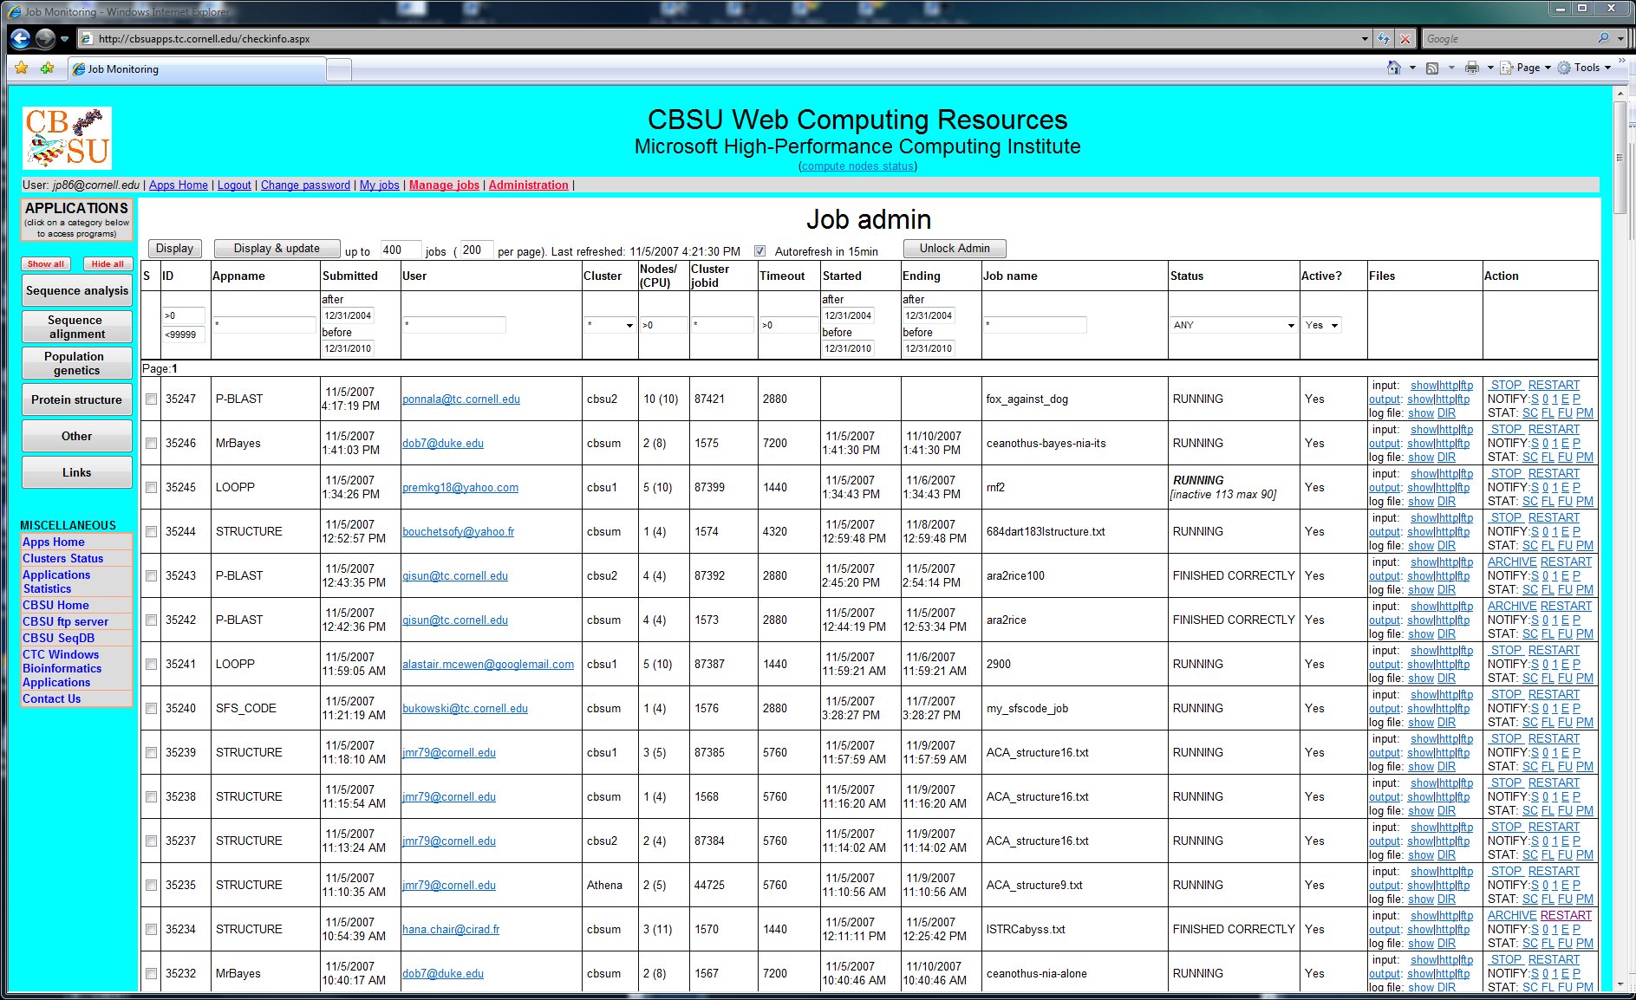
Task: Check the box for job 35243
Action: [x=152, y=575]
